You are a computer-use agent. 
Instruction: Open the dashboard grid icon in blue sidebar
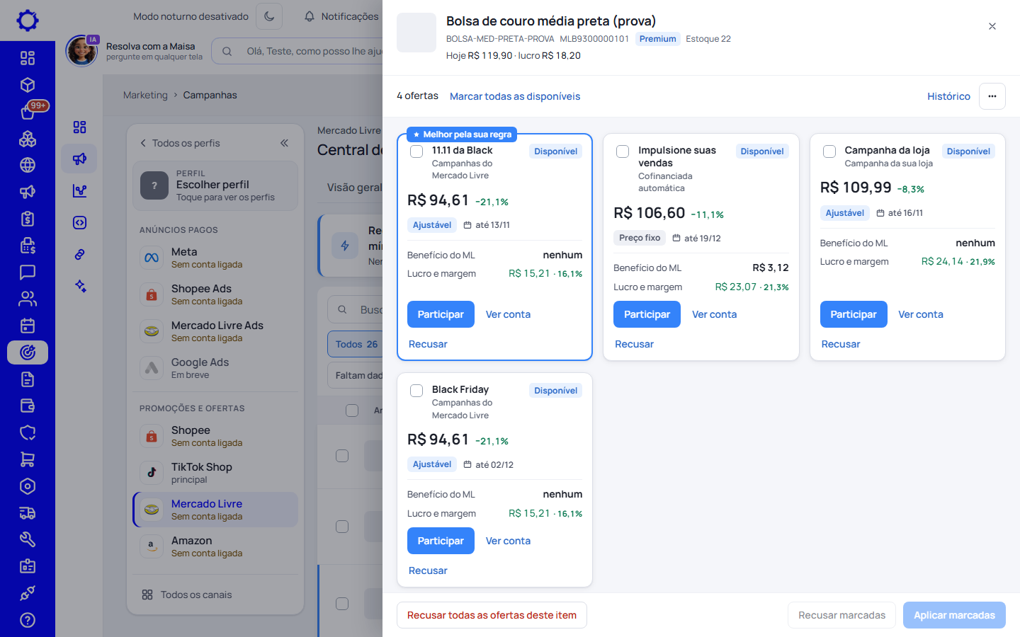tap(28, 58)
